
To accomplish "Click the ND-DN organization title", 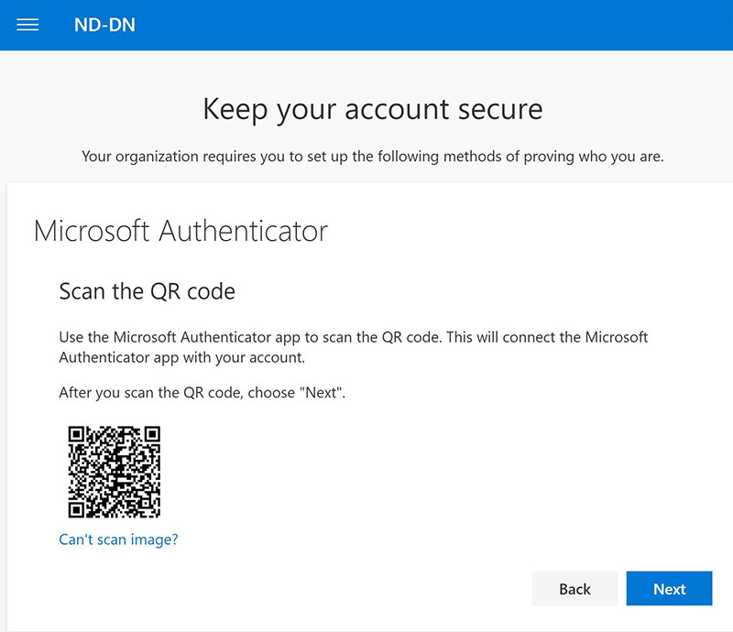I will click(104, 25).
